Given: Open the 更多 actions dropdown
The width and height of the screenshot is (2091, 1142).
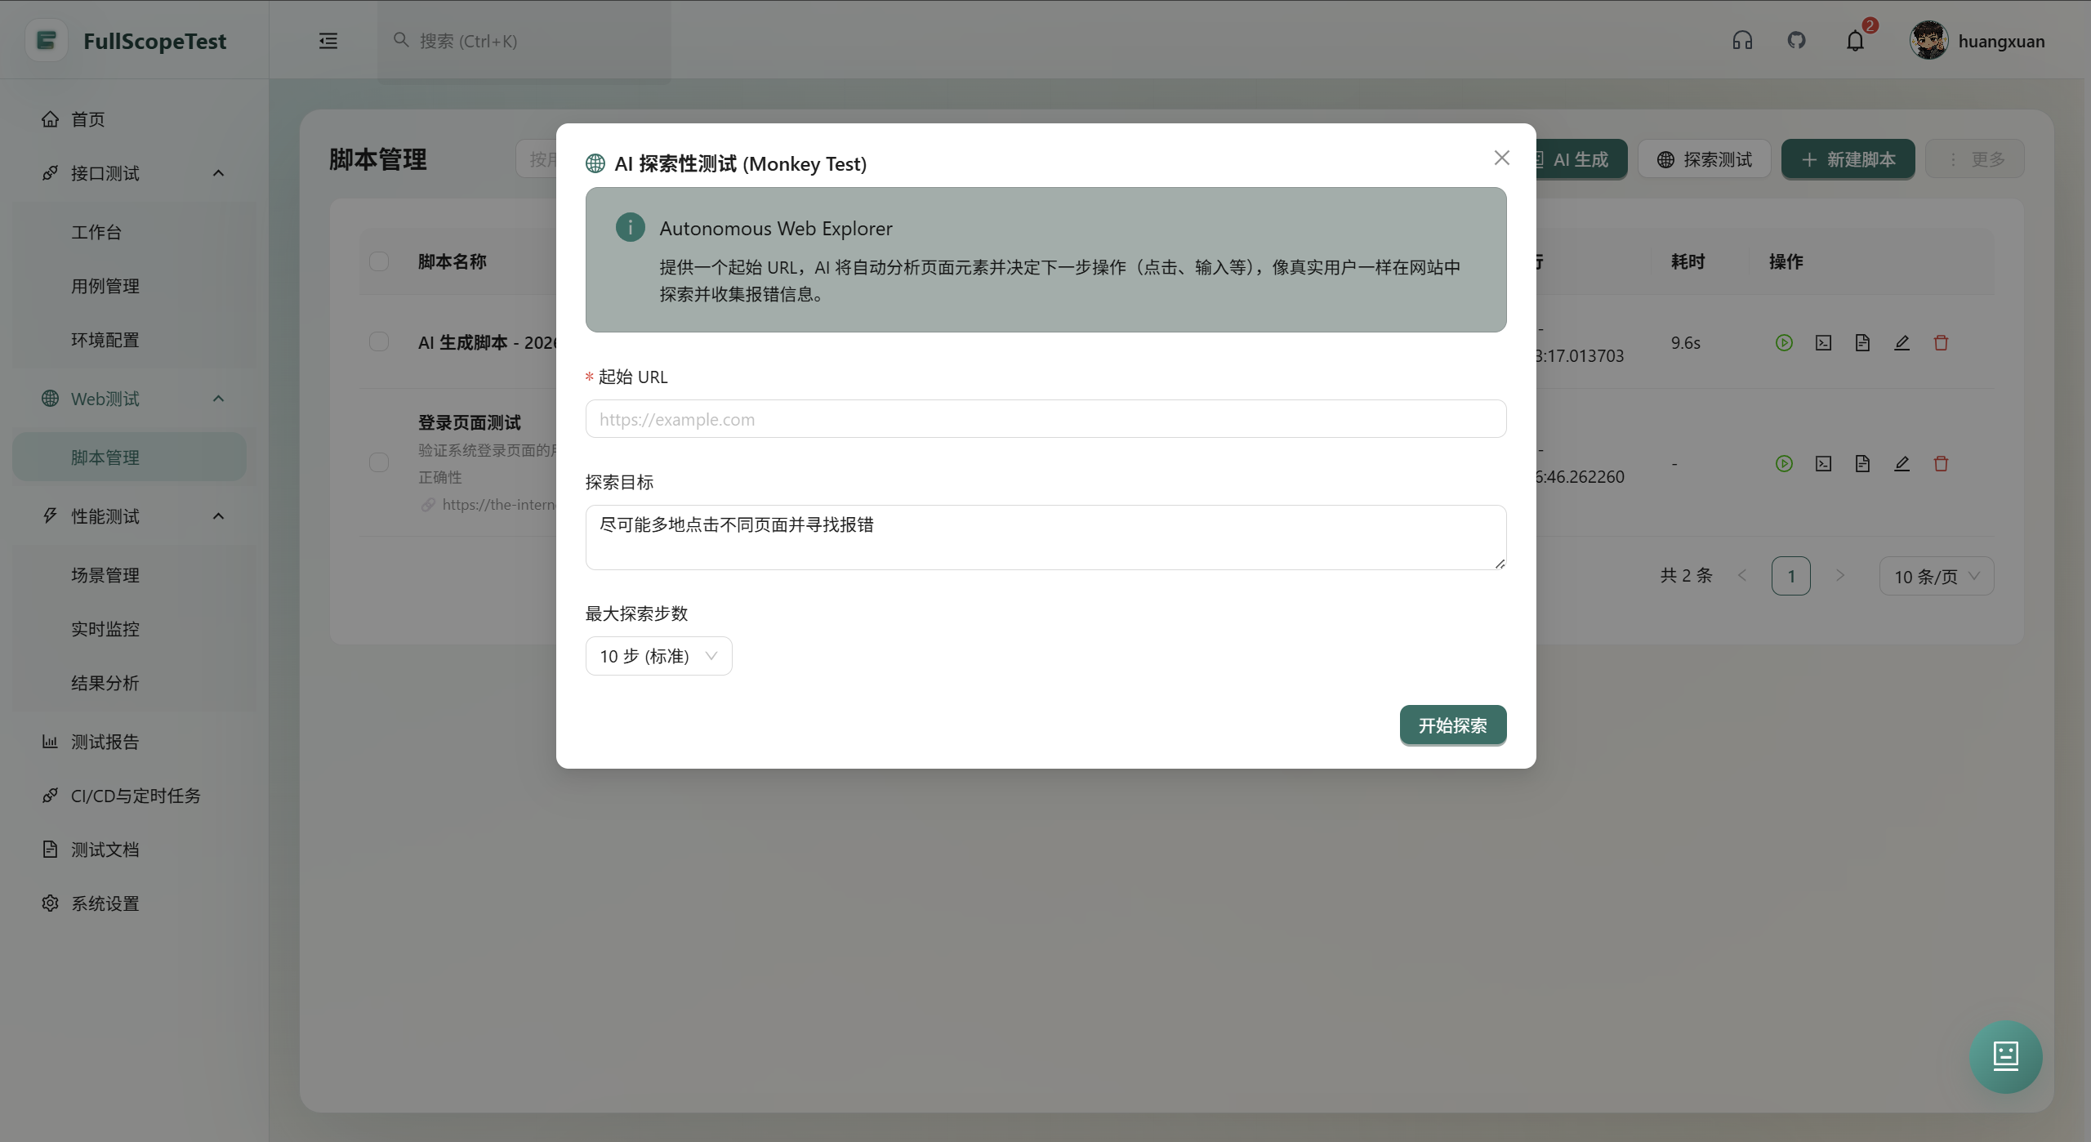Looking at the screenshot, I should [x=1974, y=159].
